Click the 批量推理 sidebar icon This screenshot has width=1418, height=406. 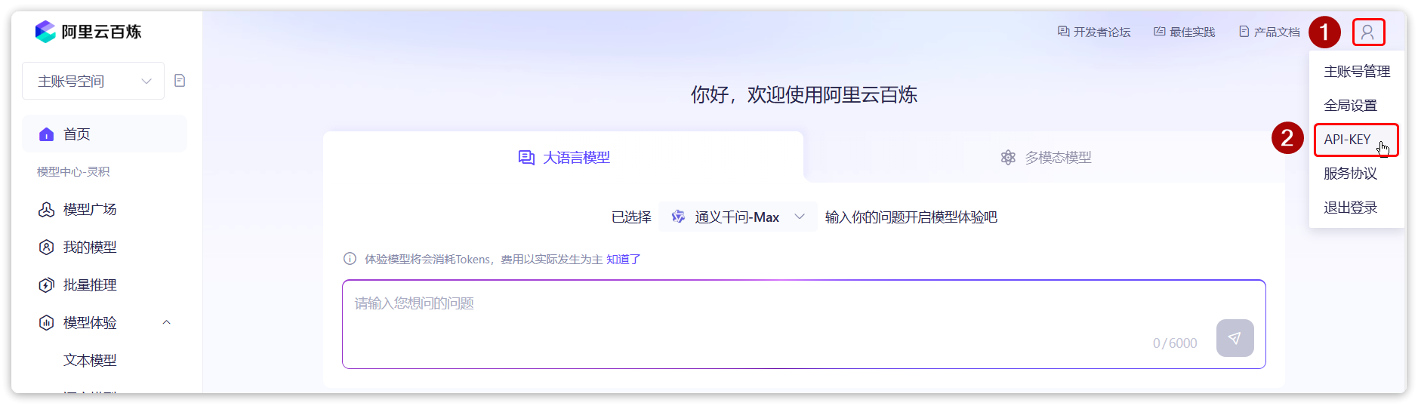[46, 285]
